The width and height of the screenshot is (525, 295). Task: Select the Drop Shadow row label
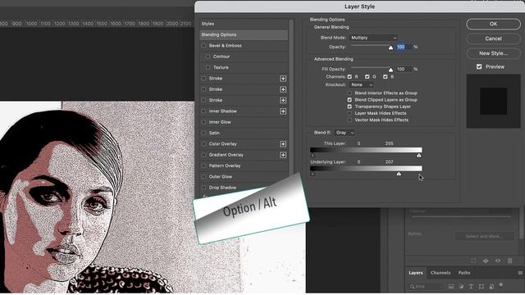222,188
